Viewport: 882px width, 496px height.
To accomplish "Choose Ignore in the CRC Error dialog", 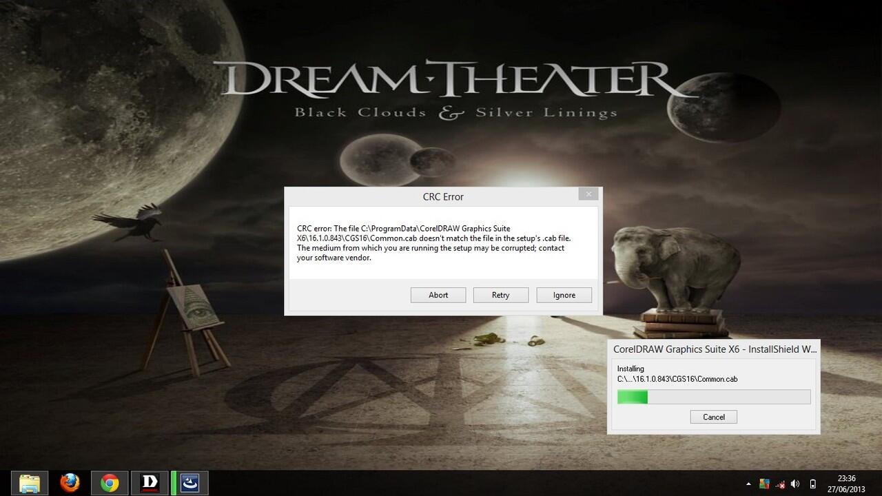I will point(564,295).
